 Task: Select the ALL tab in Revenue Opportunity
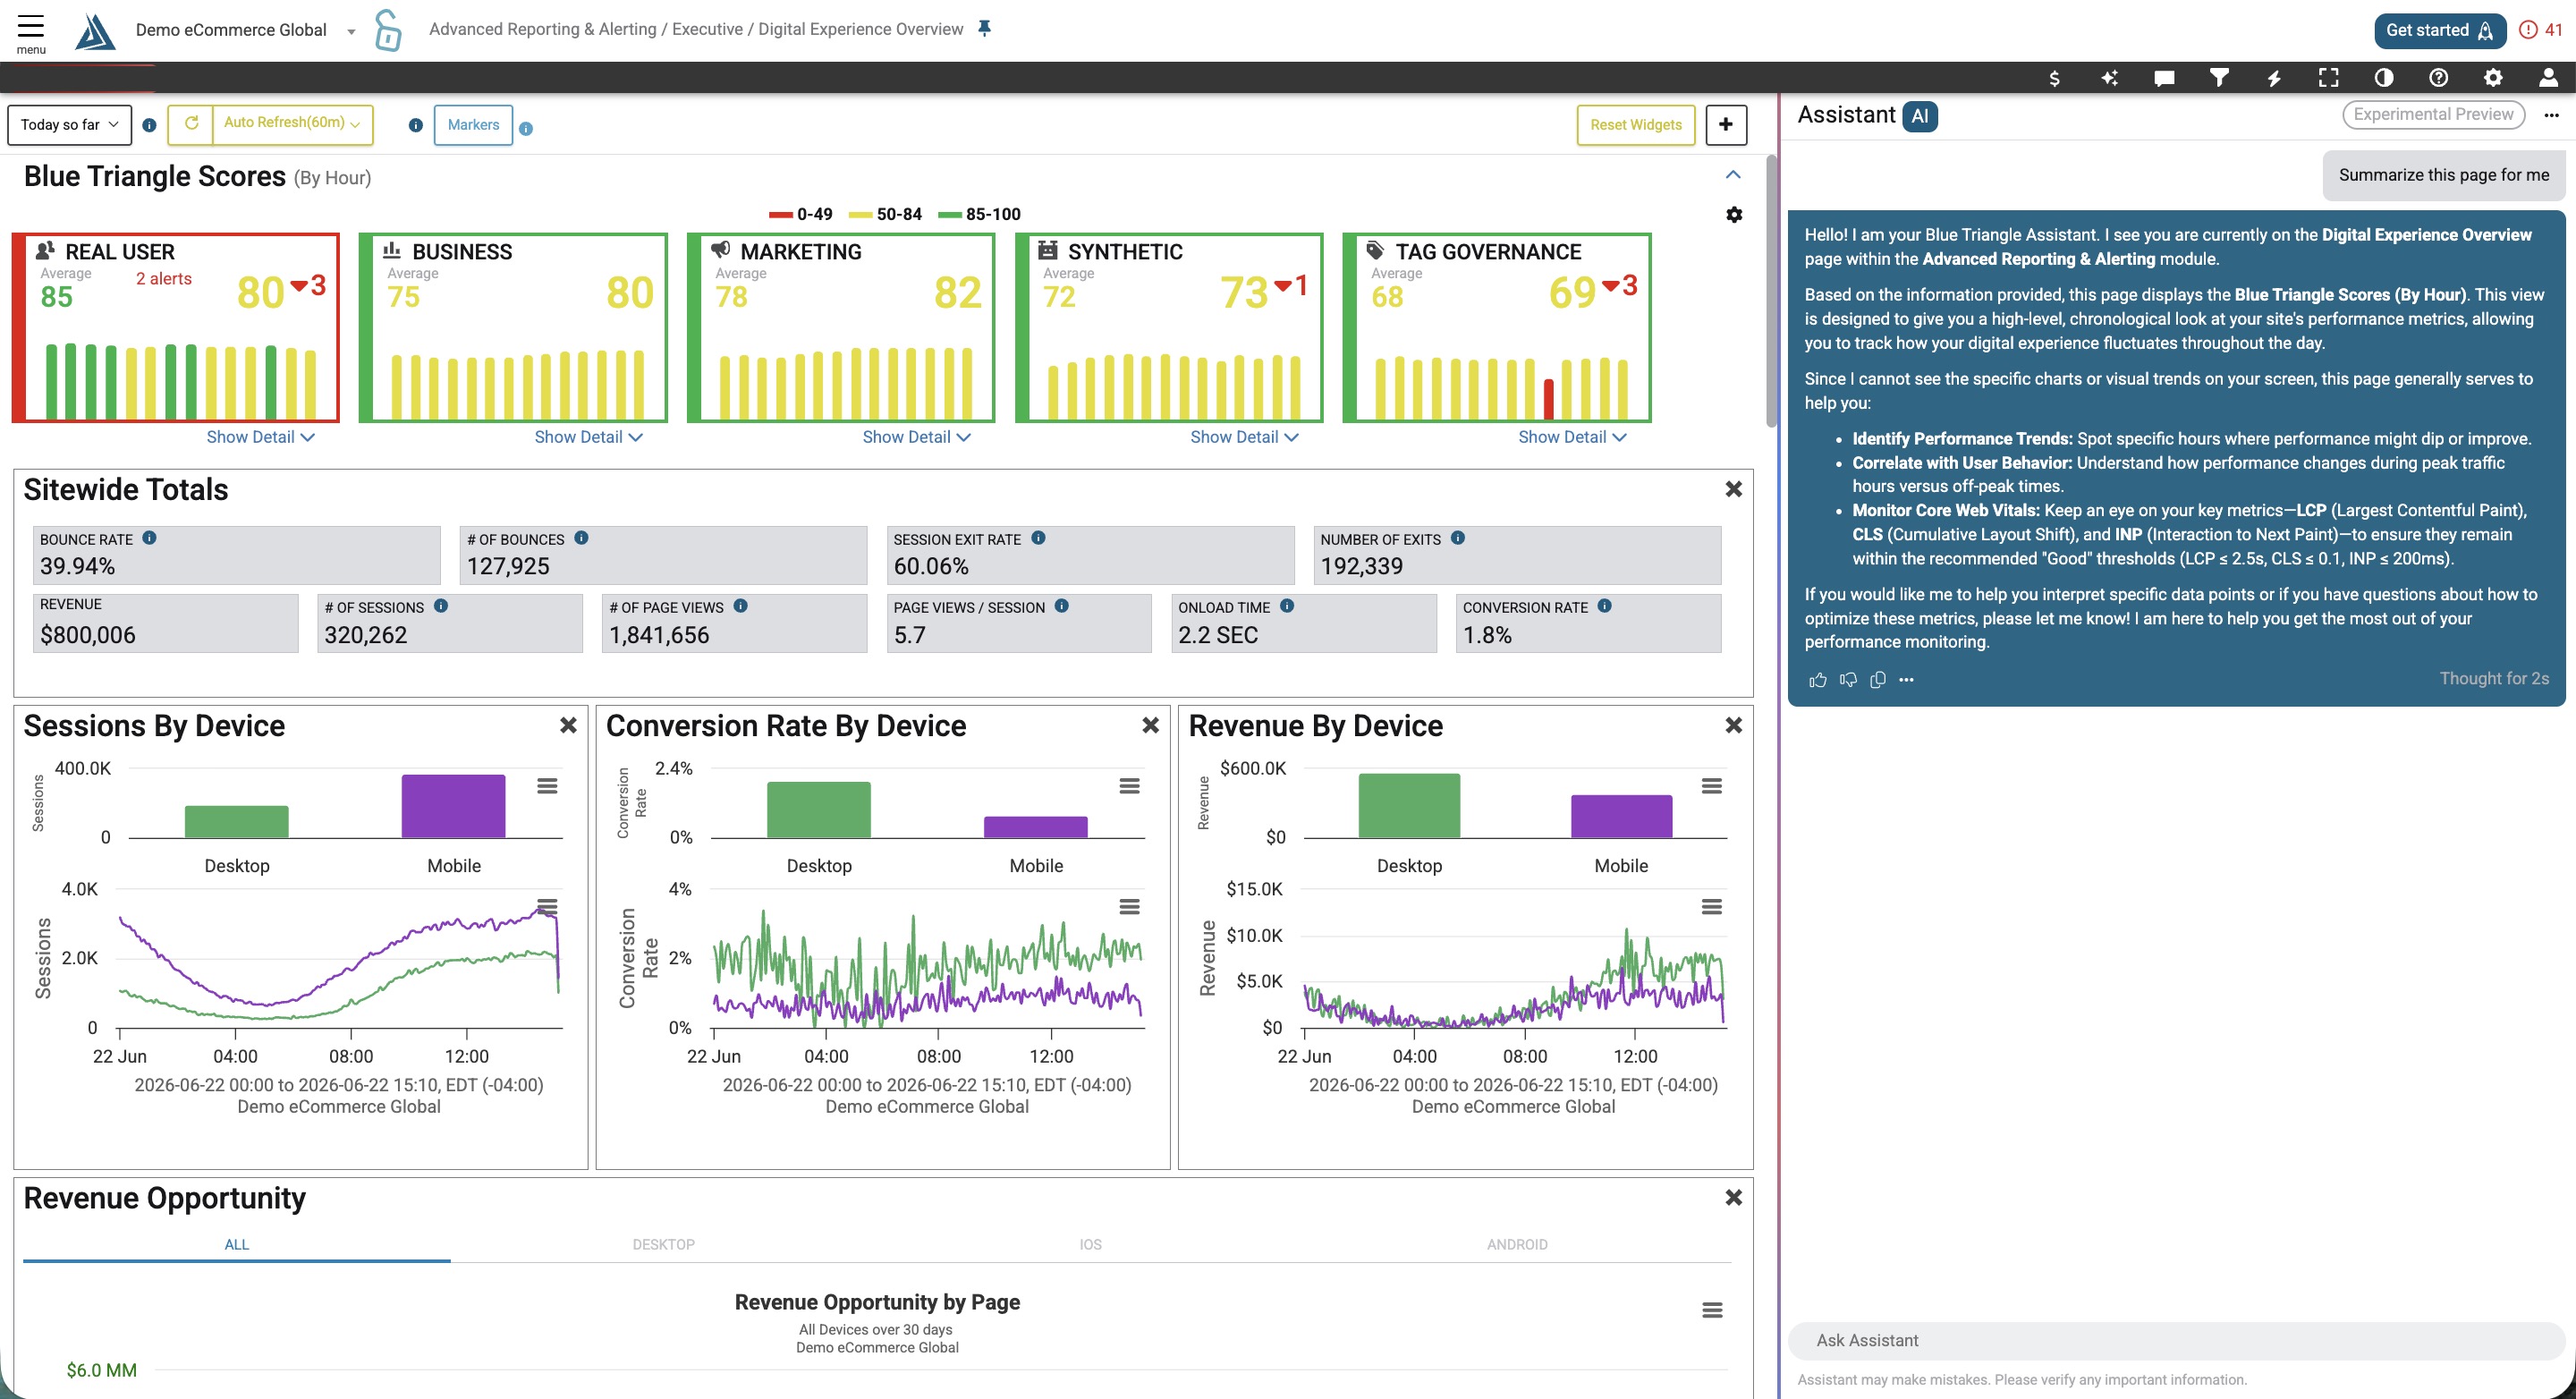coord(237,1244)
